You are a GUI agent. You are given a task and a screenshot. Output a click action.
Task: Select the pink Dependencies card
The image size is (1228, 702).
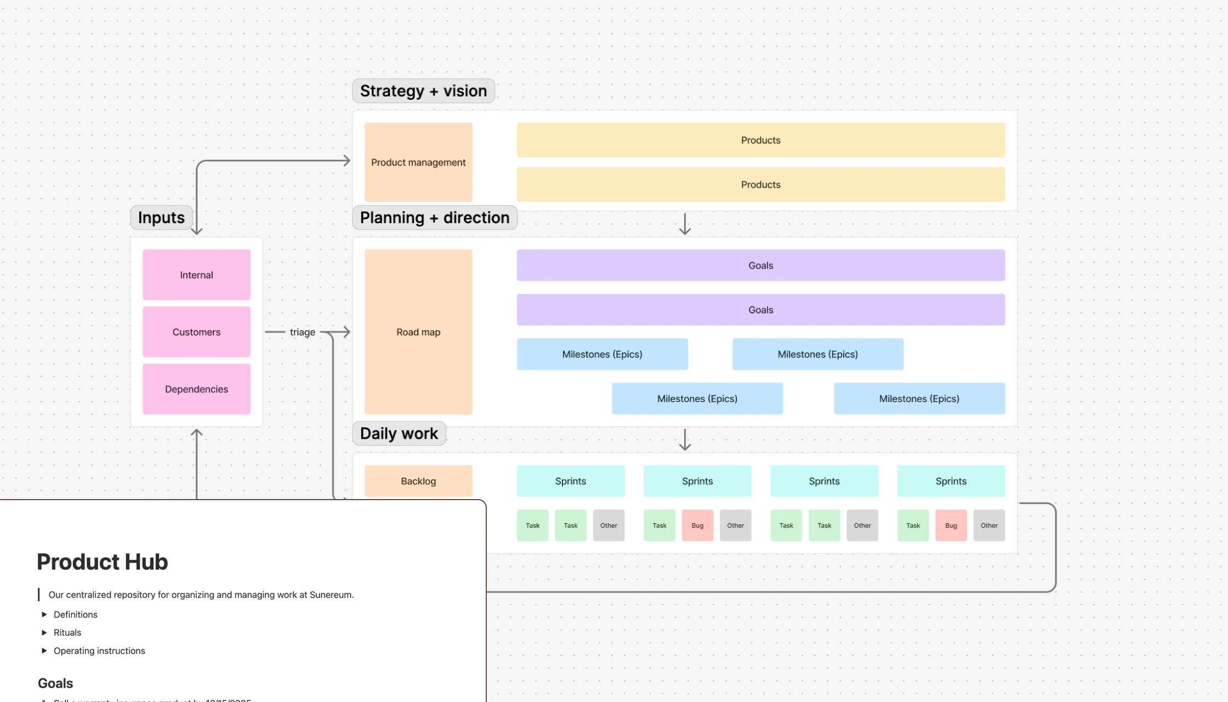click(196, 389)
